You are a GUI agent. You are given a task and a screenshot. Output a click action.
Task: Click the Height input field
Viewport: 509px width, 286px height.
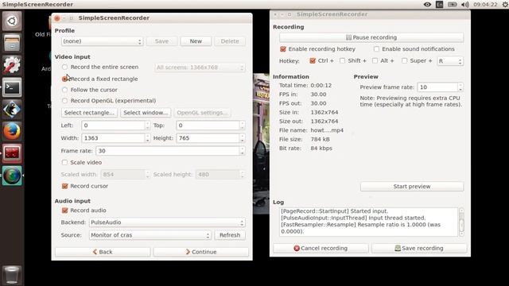click(208, 138)
